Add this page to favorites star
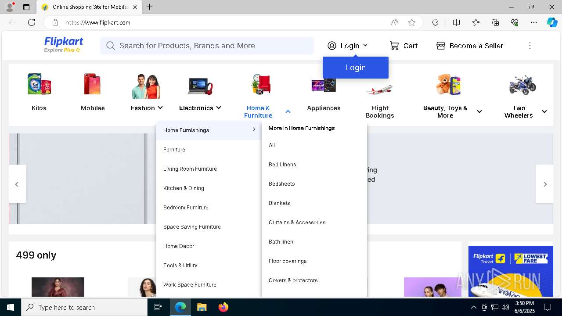Screen dimensions: 562x316 pyautogui.click(x=412, y=22)
